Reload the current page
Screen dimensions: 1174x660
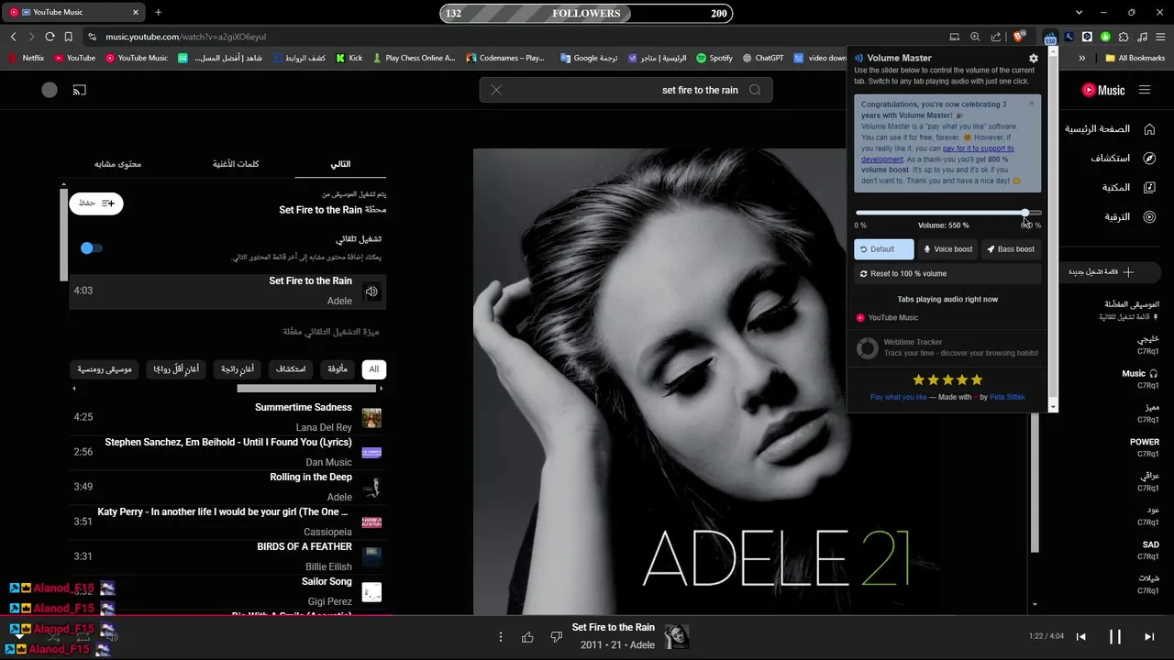click(50, 37)
